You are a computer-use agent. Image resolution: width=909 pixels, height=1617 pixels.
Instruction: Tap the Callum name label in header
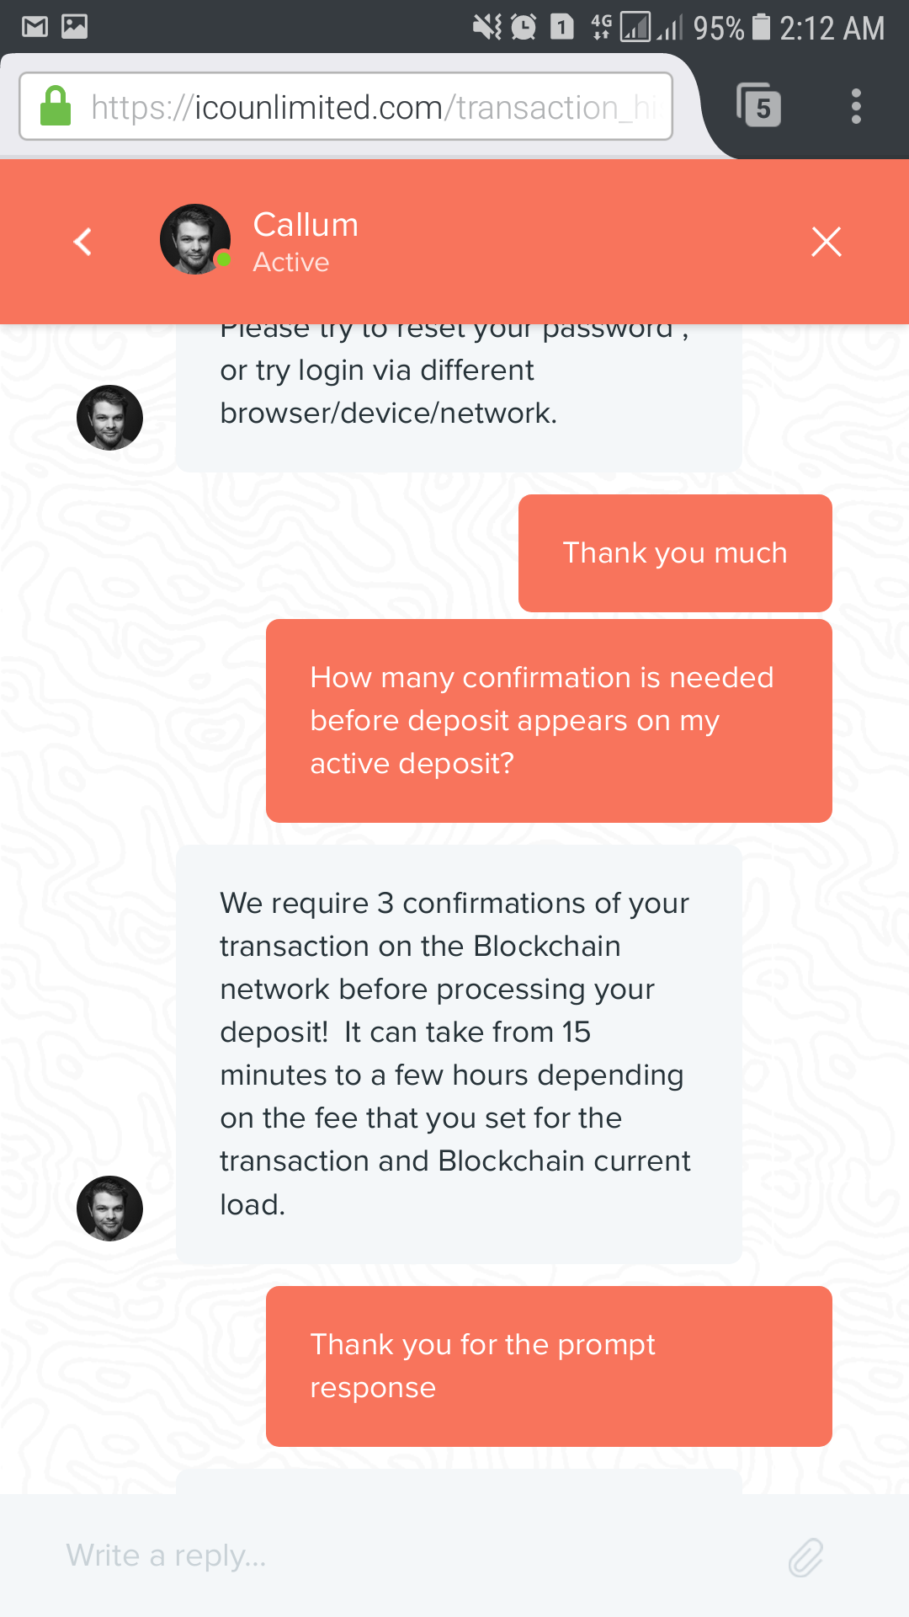(306, 225)
